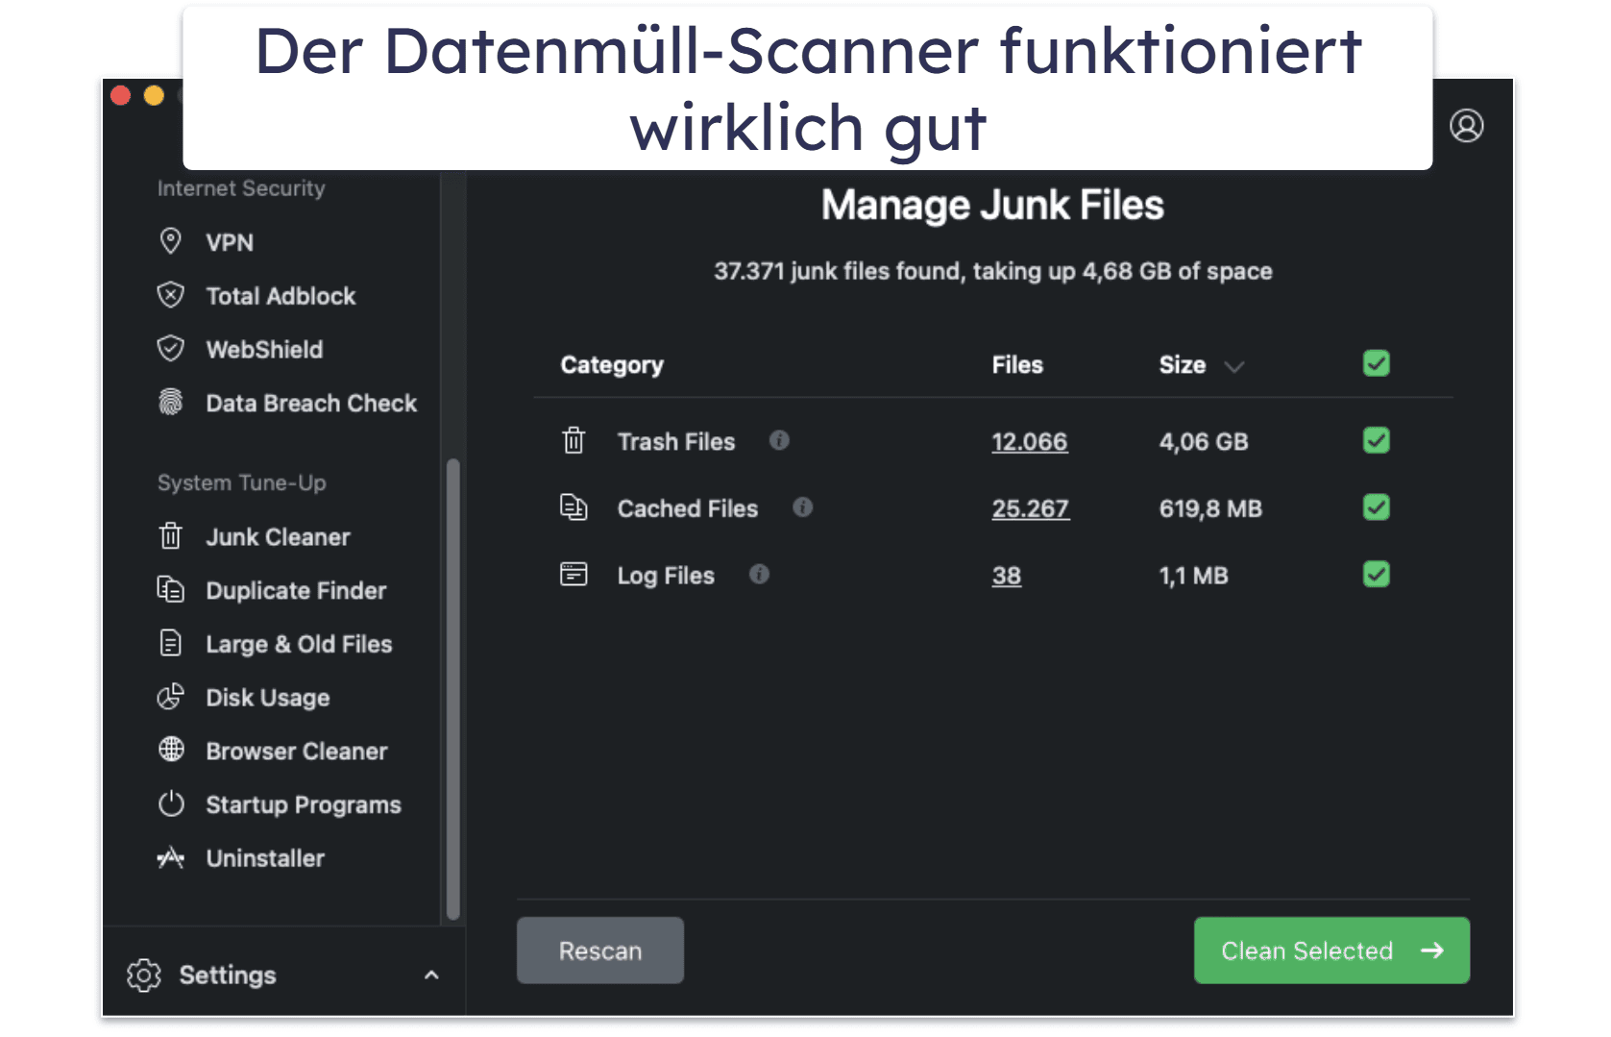This screenshot has height=1037, width=1611.
Task: Click the sidebar vertical scrollbar
Action: point(452,688)
